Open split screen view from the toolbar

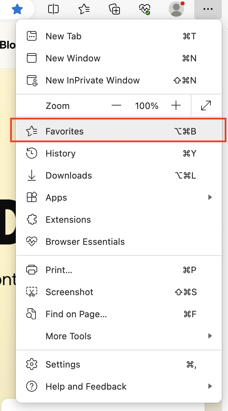pyautogui.click(x=53, y=9)
